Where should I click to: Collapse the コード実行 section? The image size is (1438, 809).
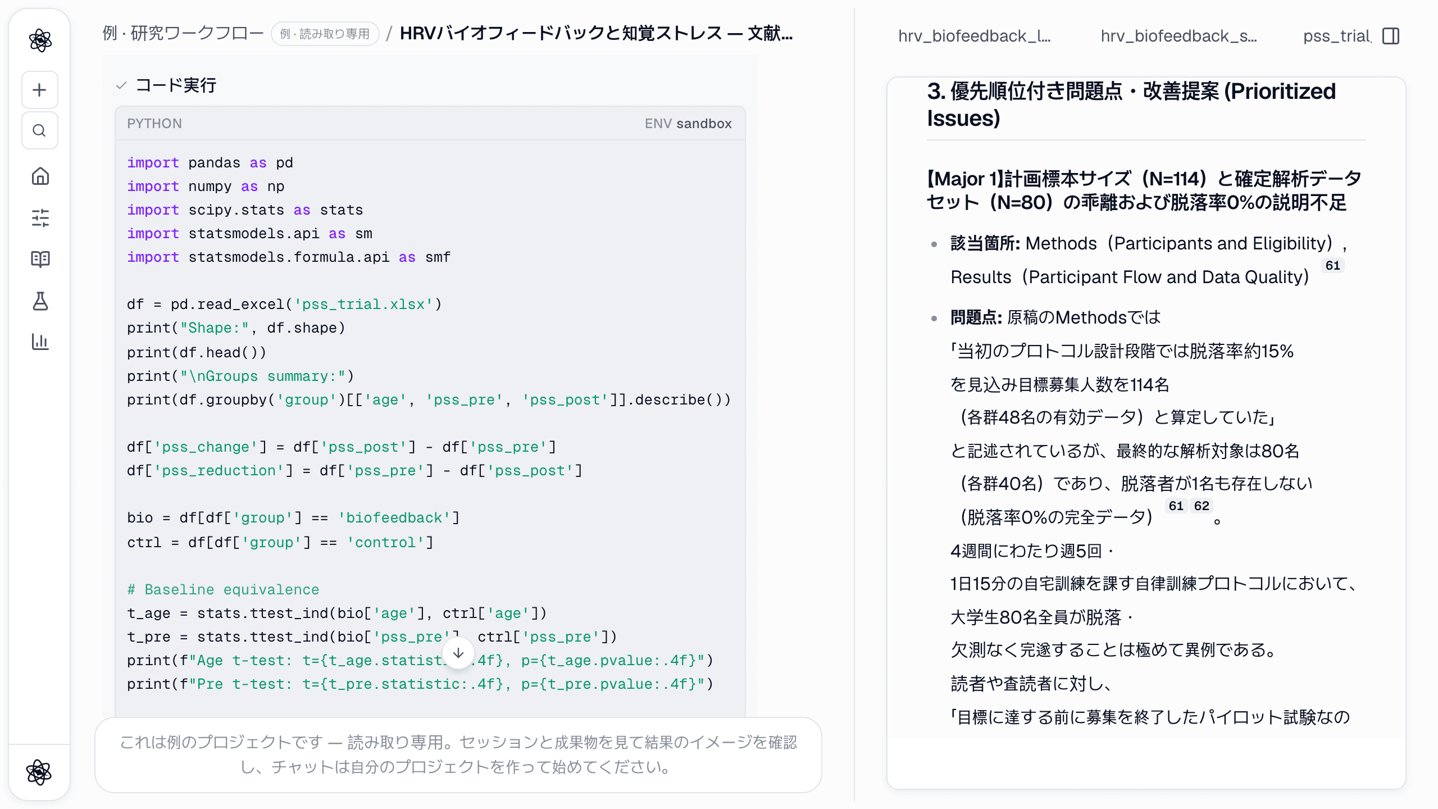click(166, 85)
